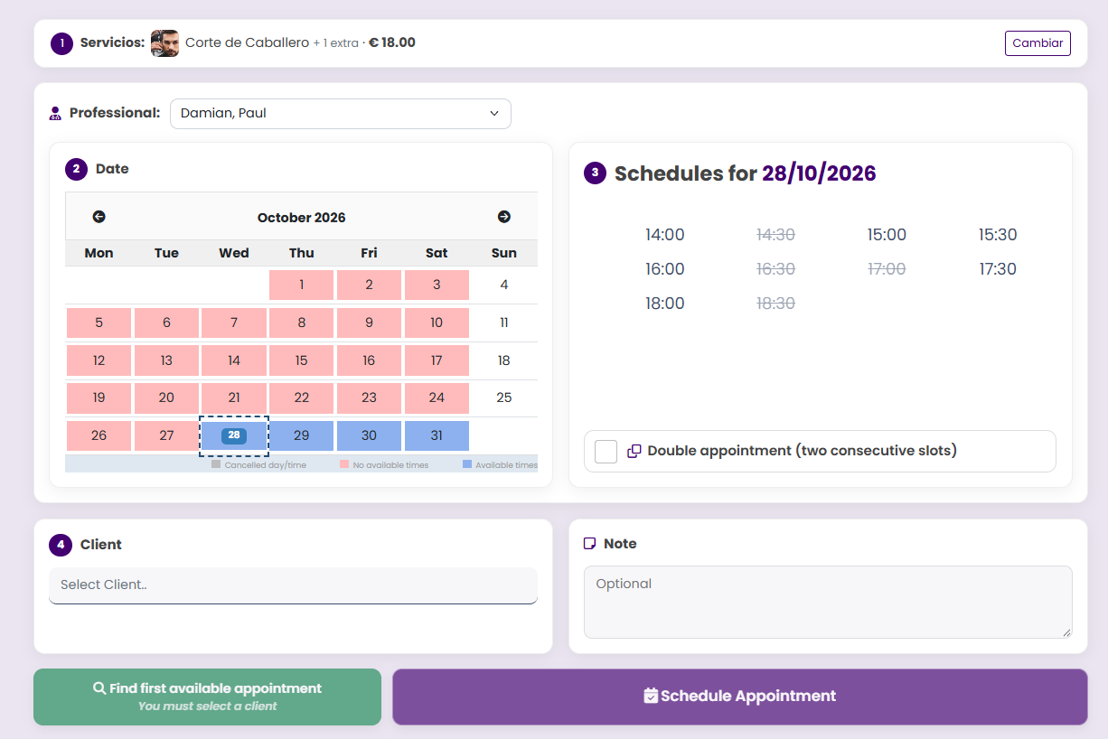Open the Select Client dropdown field
The image size is (1108, 739).
click(x=294, y=585)
